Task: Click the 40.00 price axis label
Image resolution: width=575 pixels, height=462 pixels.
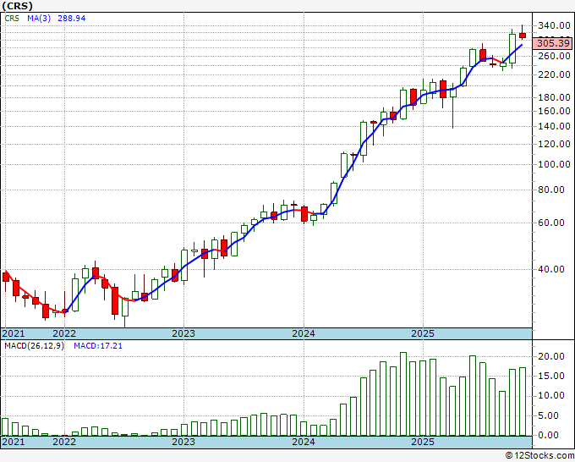Action: pyautogui.click(x=553, y=270)
